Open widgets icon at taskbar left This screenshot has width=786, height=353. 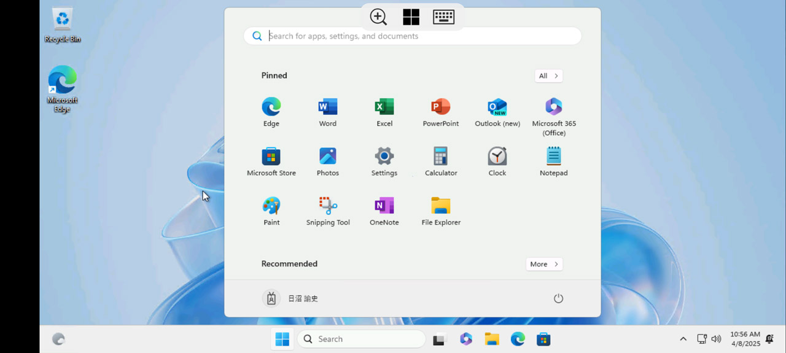[x=58, y=339]
